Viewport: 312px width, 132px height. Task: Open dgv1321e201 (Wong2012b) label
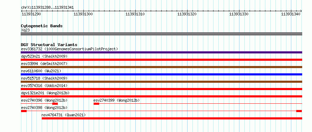pyautogui.click(x=45, y=93)
